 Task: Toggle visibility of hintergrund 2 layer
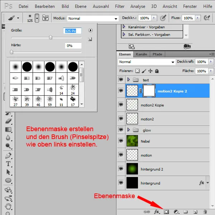pyautogui.click(x=121, y=169)
